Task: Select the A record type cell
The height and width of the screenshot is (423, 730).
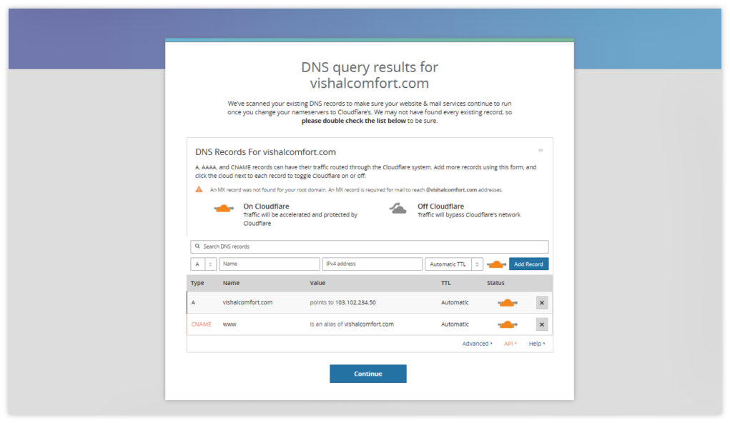Action: point(193,303)
